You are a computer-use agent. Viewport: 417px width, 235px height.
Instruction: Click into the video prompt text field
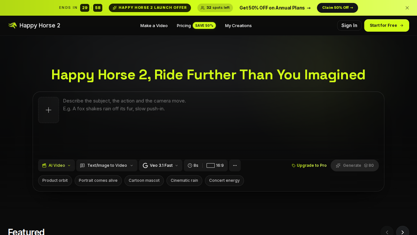click(220, 127)
